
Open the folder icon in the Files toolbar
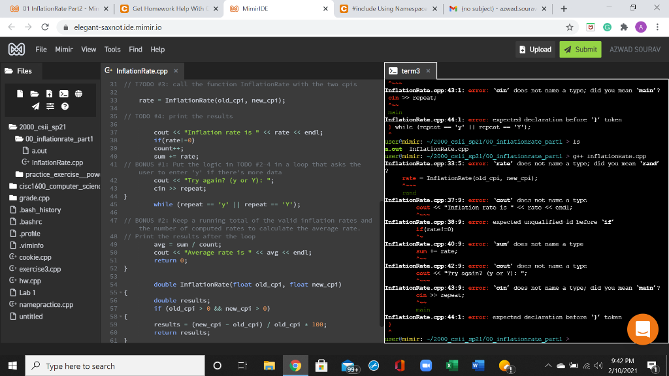point(35,93)
